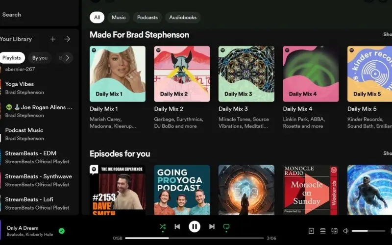Image resolution: width=392 pixels, height=245 pixels.
Task: Adjust the volume slider
Action: 368,231
